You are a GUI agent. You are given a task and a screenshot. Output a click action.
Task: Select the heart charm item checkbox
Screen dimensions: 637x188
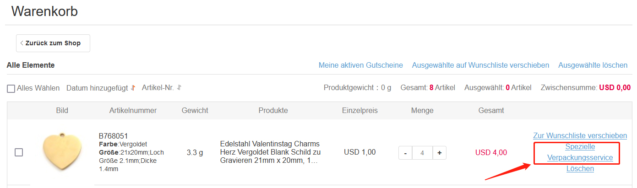click(x=19, y=152)
